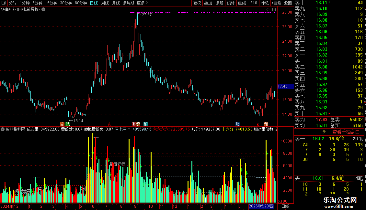The image size is (366, 210).
Task: Open the 解 event marker
Action: pyautogui.click(x=146, y=124)
